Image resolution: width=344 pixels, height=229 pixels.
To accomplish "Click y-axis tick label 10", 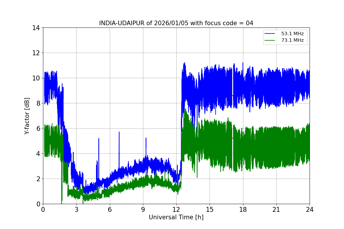I will click(x=36, y=78).
